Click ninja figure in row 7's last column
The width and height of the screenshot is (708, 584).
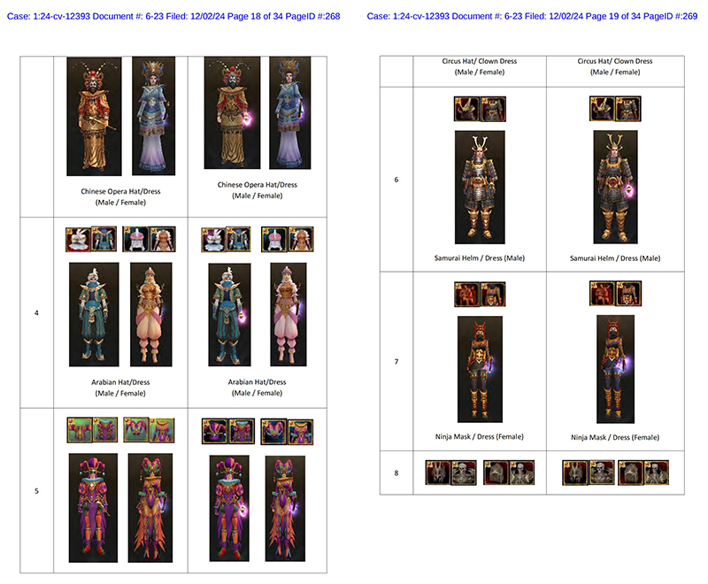615,369
